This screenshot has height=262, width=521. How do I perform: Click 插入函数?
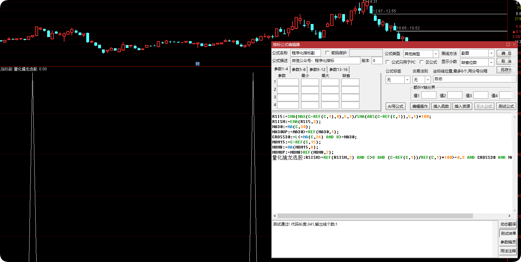[x=441, y=106]
